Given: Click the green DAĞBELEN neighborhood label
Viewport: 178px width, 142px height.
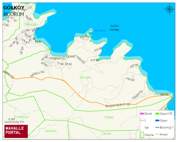Looking at the screenshot, I should [22, 117].
